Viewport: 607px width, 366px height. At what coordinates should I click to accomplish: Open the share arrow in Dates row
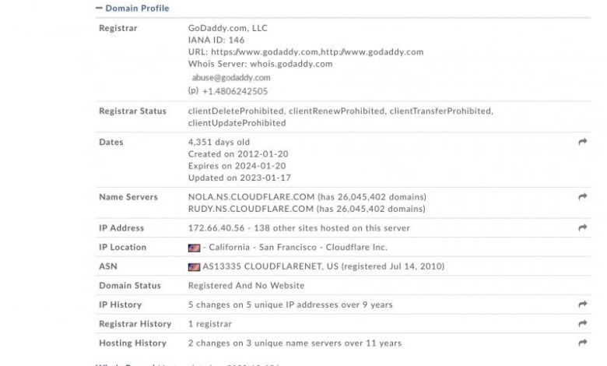583,142
